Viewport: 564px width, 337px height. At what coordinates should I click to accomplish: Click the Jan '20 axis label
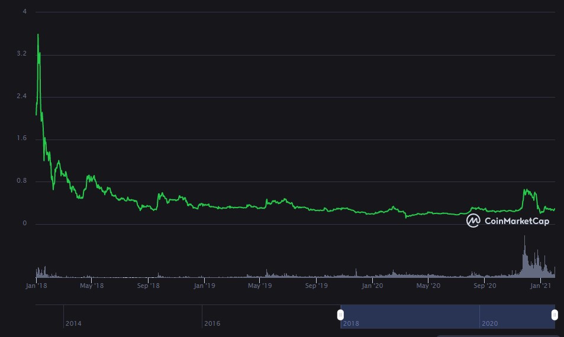point(372,286)
